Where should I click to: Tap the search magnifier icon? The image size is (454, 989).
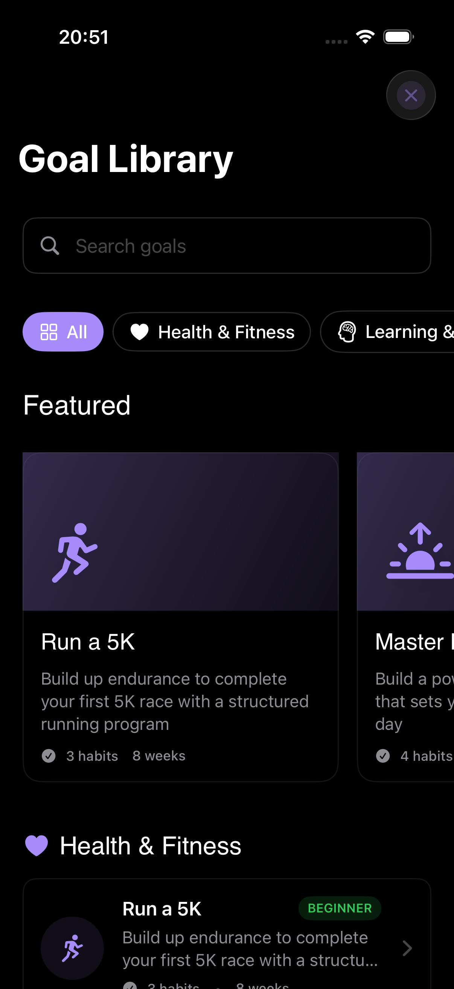[50, 246]
